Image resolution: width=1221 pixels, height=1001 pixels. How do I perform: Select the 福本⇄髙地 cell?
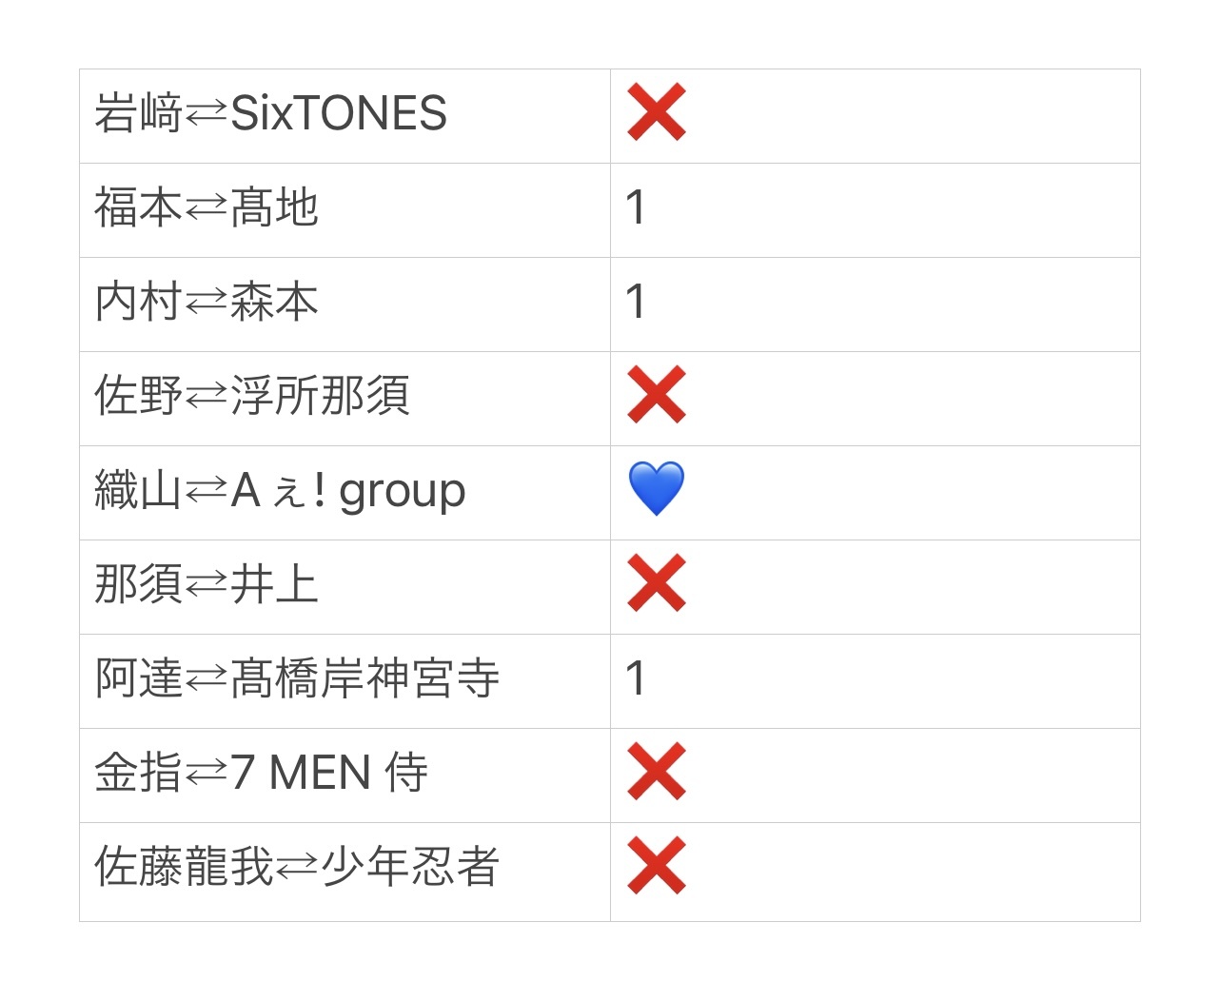point(345,210)
